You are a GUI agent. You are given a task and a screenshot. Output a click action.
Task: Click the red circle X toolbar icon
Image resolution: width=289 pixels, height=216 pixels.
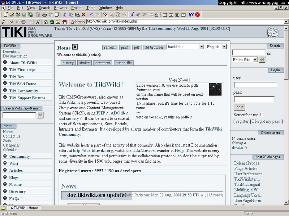click(x=197, y=15)
